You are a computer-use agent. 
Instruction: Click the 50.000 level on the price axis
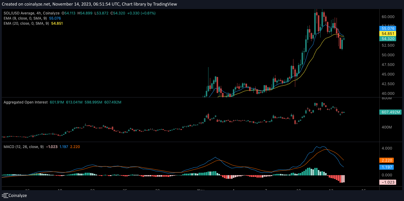387,55
